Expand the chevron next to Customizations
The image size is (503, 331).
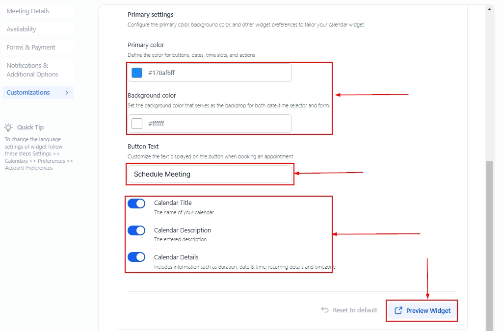pos(67,93)
